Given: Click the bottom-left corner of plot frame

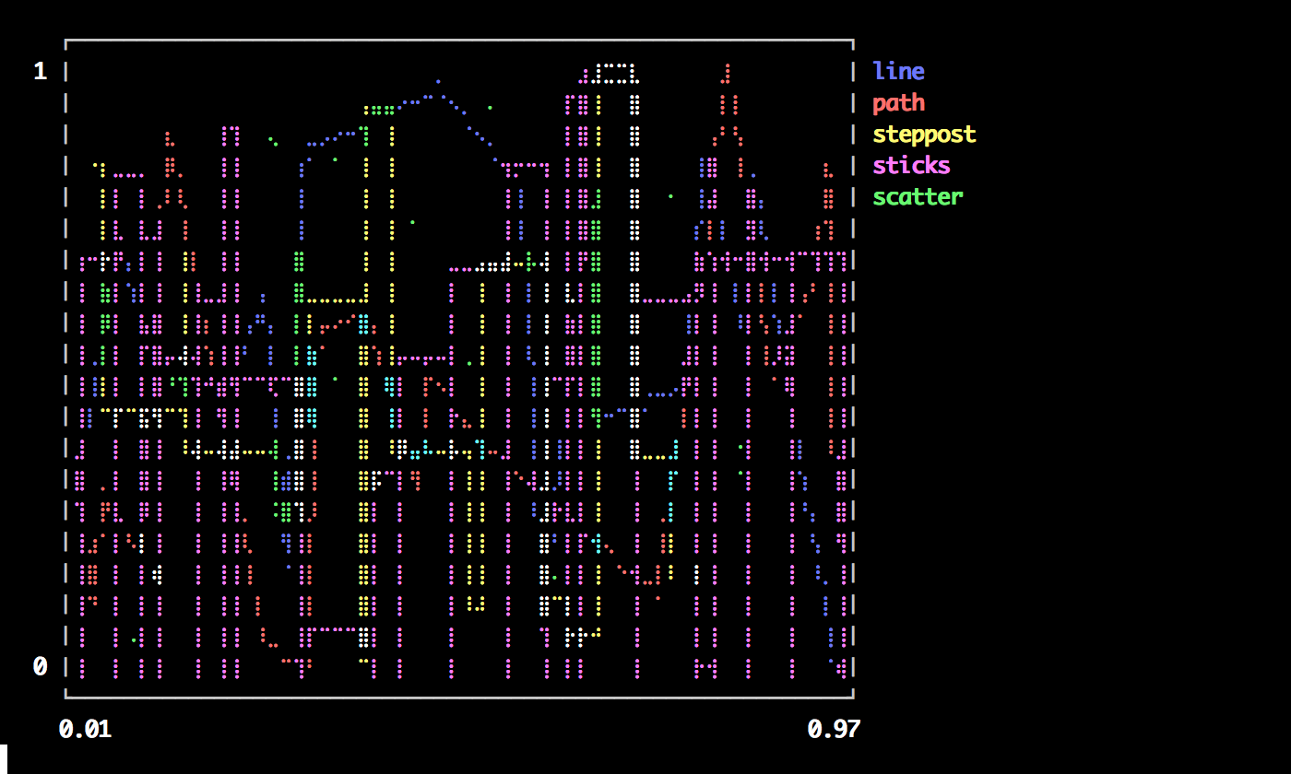Looking at the screenshot, I should tap(66, 697).
